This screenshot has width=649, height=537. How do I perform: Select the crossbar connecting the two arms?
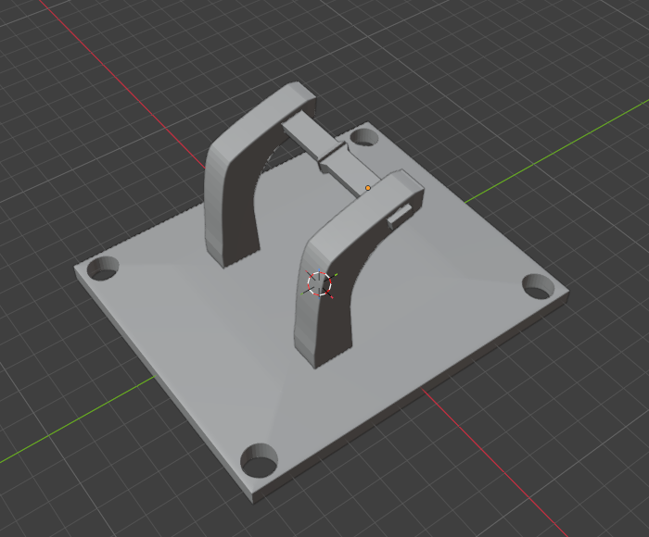[x=331, y=154]
